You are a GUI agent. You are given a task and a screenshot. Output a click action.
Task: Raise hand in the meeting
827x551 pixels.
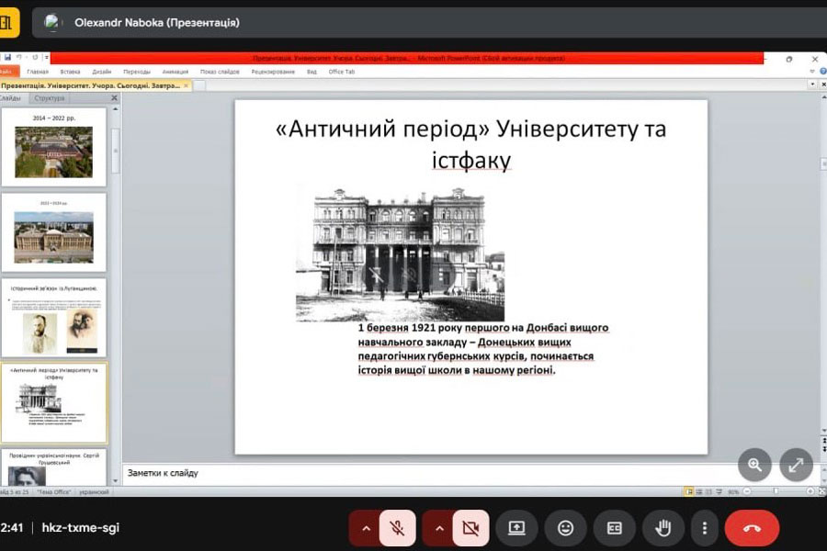pos(663,528)
